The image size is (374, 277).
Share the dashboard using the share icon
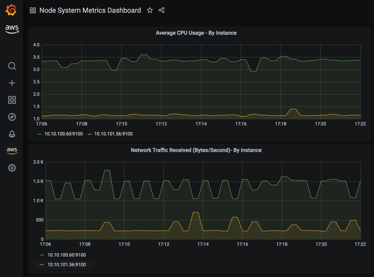[162, 10]
